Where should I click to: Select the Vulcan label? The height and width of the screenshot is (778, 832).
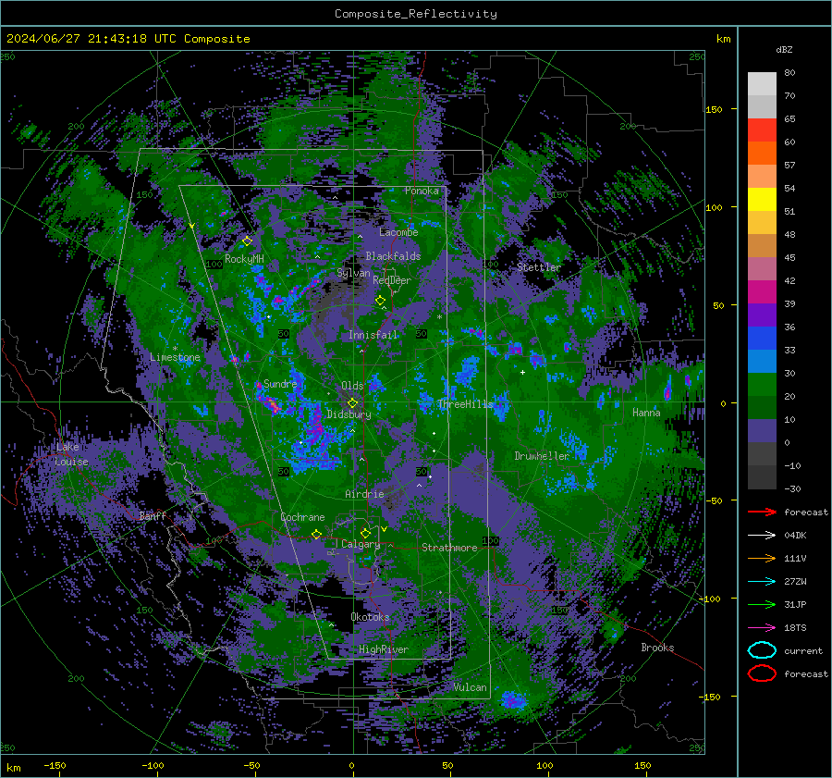470,687
